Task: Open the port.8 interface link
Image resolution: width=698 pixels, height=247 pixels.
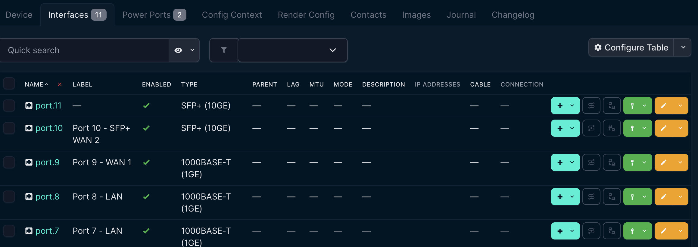Action: (47, 197)
